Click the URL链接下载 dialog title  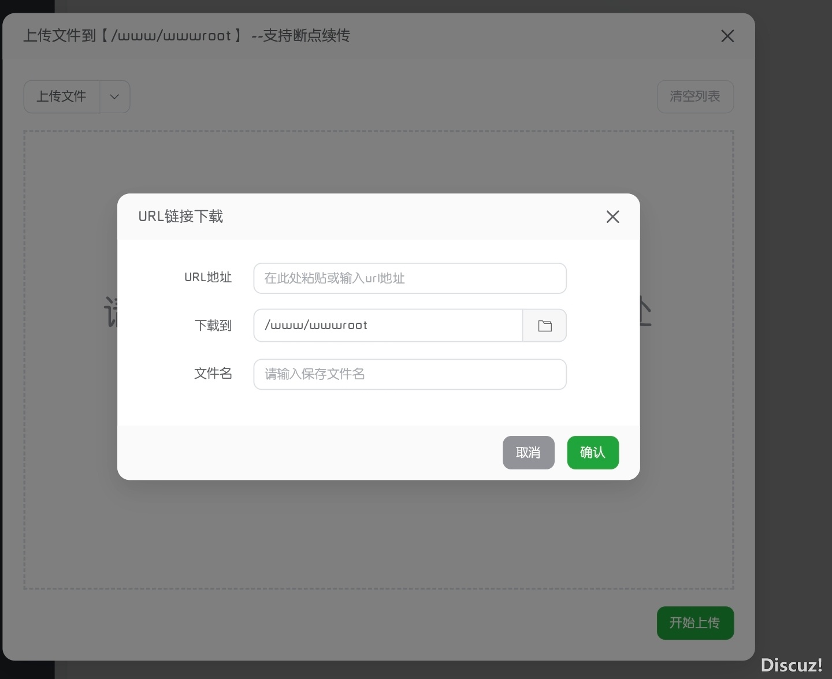click(x=181, y=217)
